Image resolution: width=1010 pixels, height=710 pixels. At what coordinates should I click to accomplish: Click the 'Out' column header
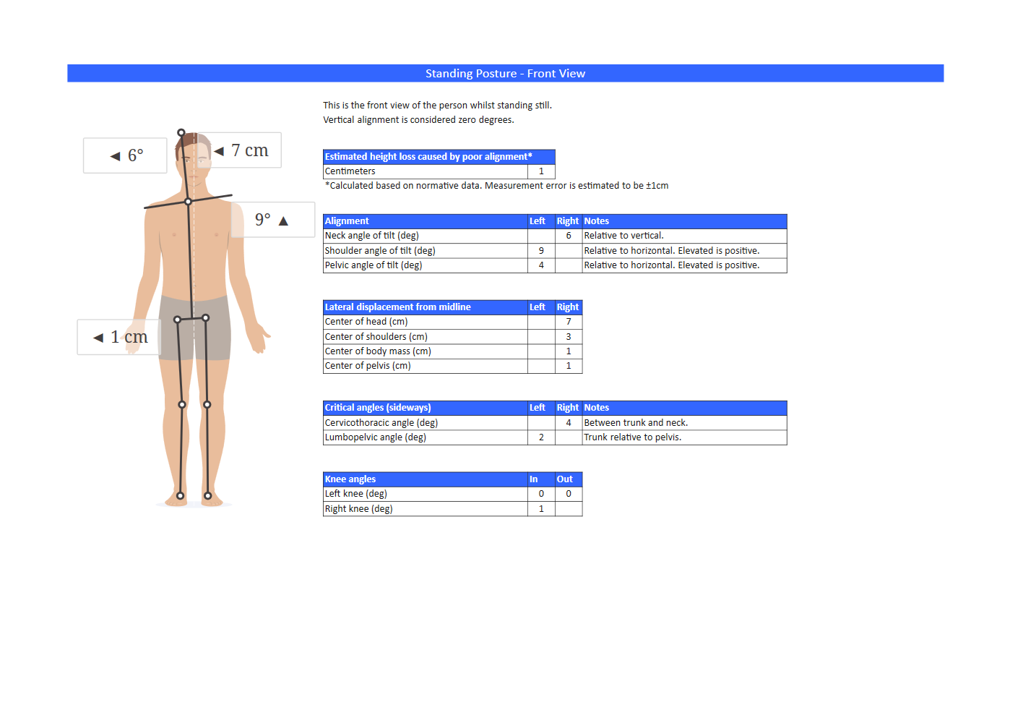[x=569, y=479]
